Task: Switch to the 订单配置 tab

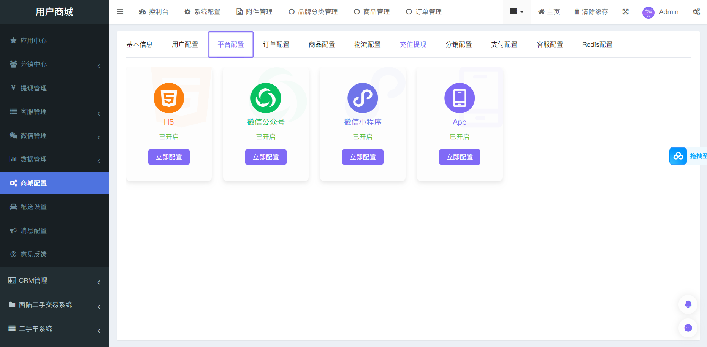Action: point(276,44)
